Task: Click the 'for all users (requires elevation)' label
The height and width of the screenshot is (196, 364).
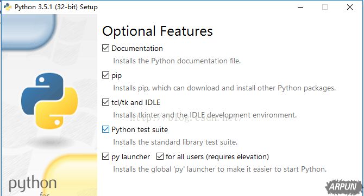Action: [217, 156]
